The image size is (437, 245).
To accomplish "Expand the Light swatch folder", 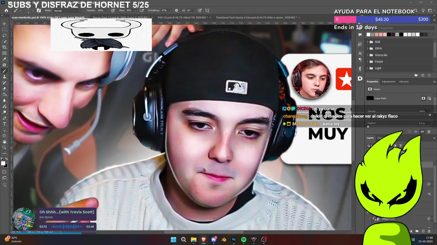I will pos(367,68).
